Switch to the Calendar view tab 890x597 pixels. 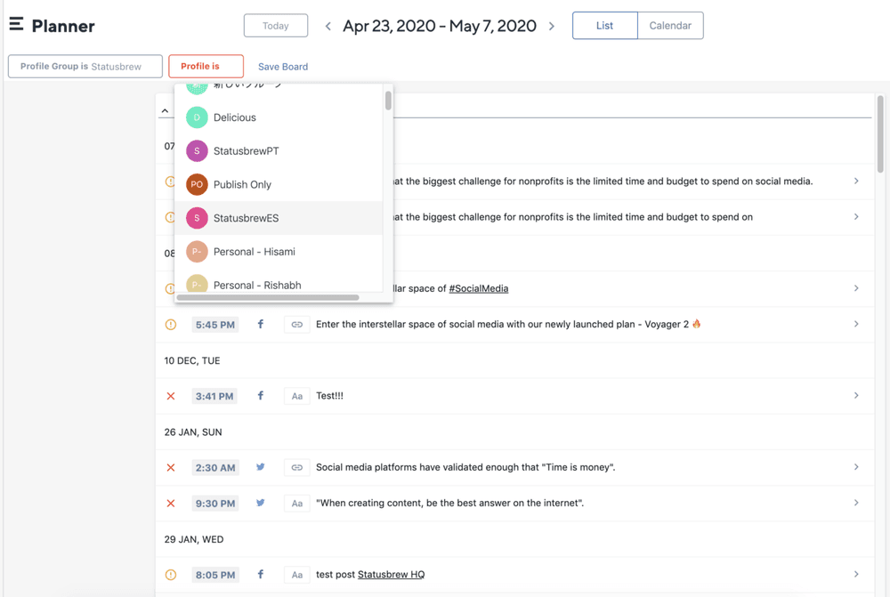pos(670,26)
